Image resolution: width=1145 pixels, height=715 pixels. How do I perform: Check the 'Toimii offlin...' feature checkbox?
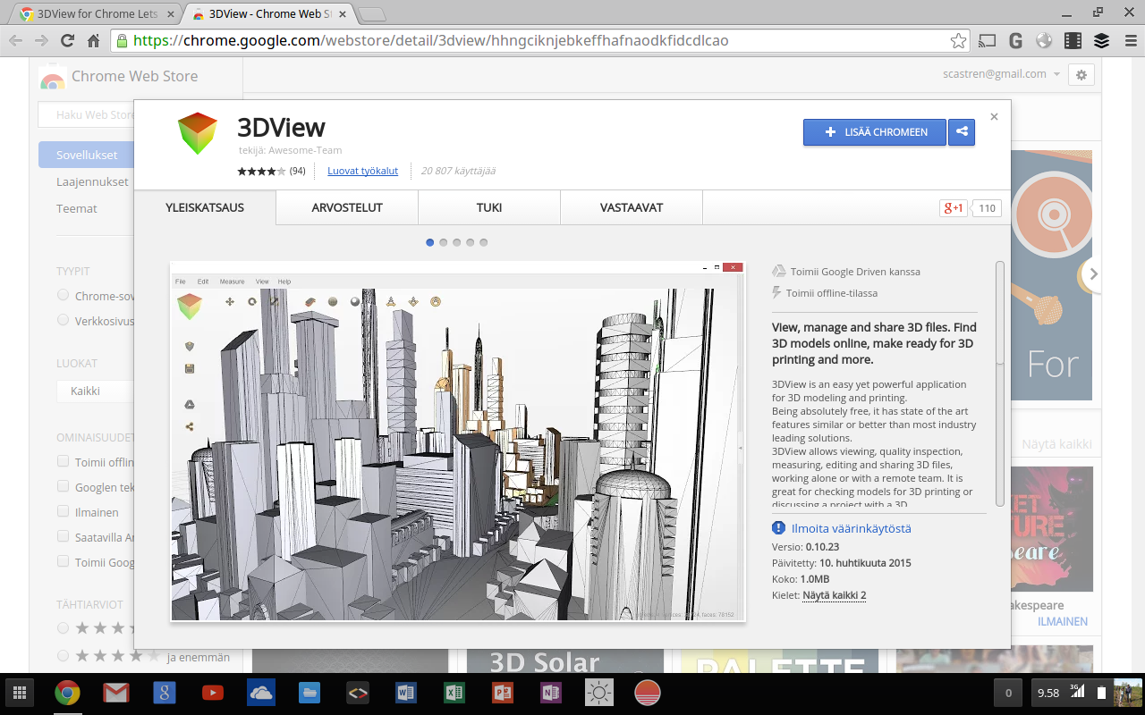[x=63, y=462]
